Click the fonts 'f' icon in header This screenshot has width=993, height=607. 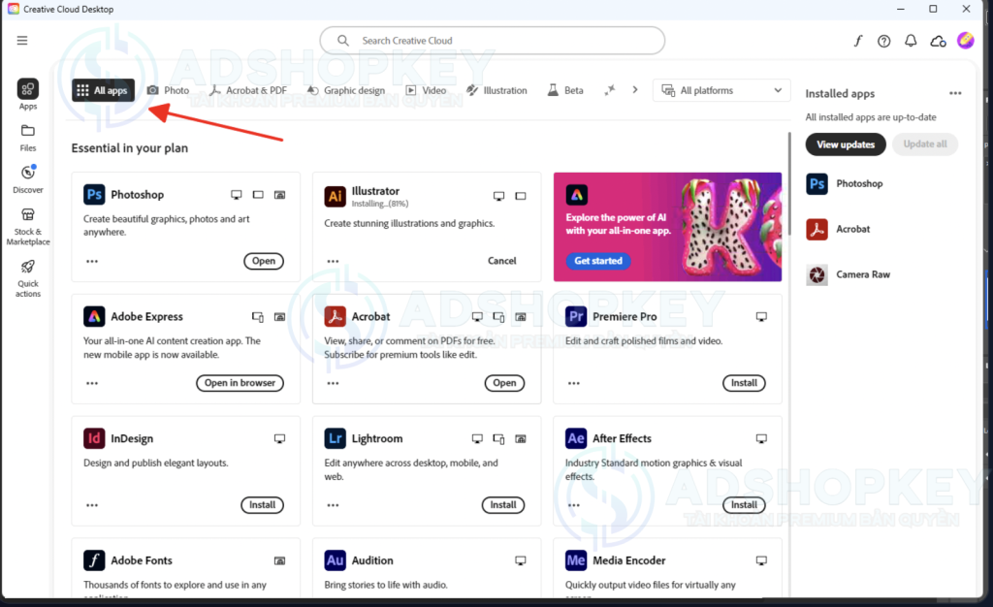(857, 41)
